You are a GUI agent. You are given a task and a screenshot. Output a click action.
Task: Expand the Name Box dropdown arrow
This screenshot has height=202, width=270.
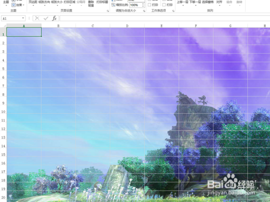(x=23, y=18)
